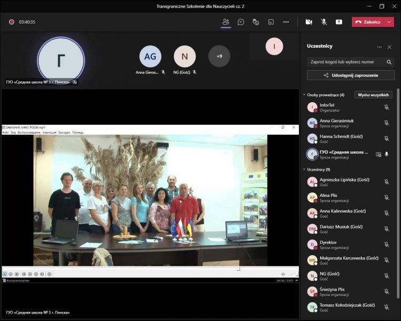Click the video player seek bar
Viewport: 401px width, 321px height.
click(x=150, y=269)
